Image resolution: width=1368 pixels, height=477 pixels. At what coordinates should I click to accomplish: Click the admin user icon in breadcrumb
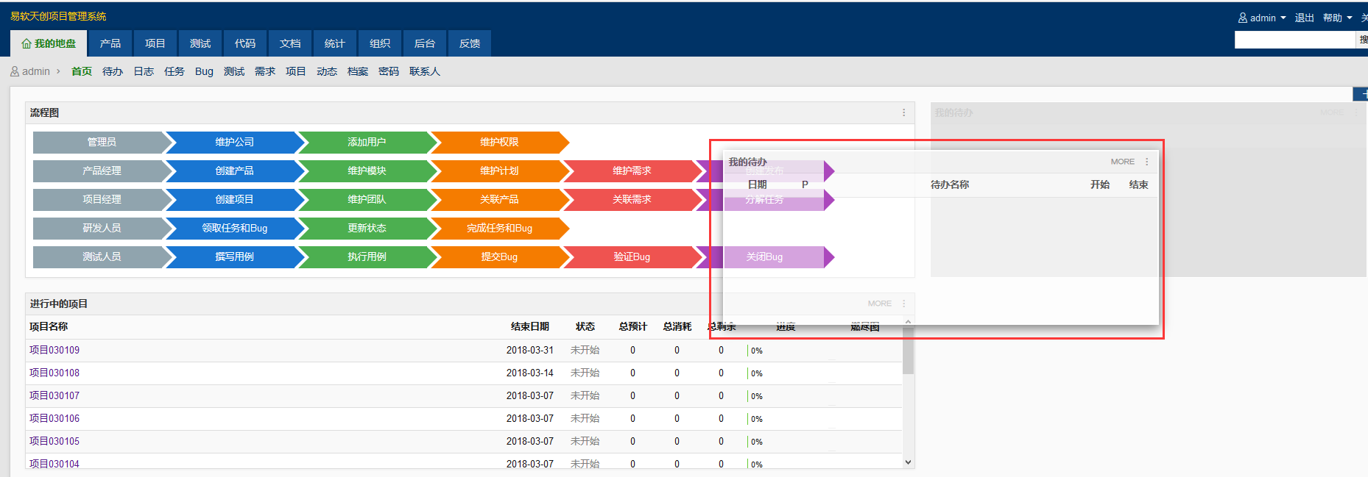pos(15,71)
